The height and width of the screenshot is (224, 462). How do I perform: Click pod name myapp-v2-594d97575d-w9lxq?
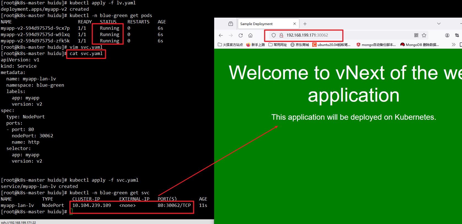point(35,34)
